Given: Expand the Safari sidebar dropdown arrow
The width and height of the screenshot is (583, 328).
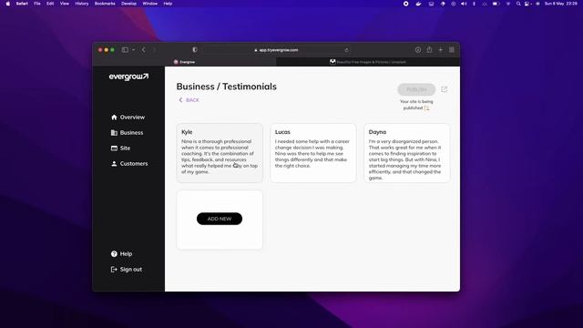Looking at the screenshot, I should [134, 50].
